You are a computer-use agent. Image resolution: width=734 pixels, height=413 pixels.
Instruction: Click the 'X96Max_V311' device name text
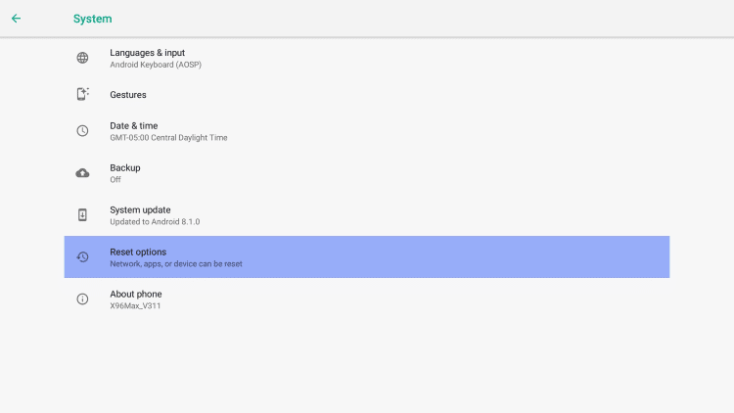tap(135, 305)
